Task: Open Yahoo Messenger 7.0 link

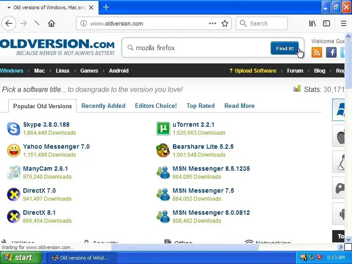Action: point(56,147)
